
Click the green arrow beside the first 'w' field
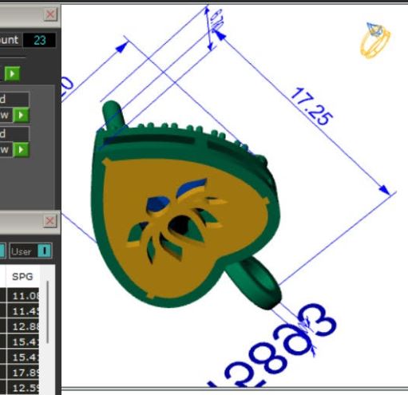click(21, 115)
